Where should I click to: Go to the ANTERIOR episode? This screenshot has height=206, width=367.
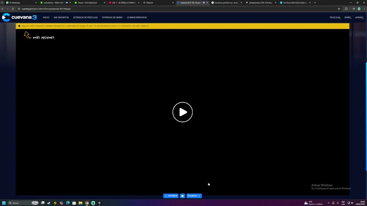click(x=171, y=196)
